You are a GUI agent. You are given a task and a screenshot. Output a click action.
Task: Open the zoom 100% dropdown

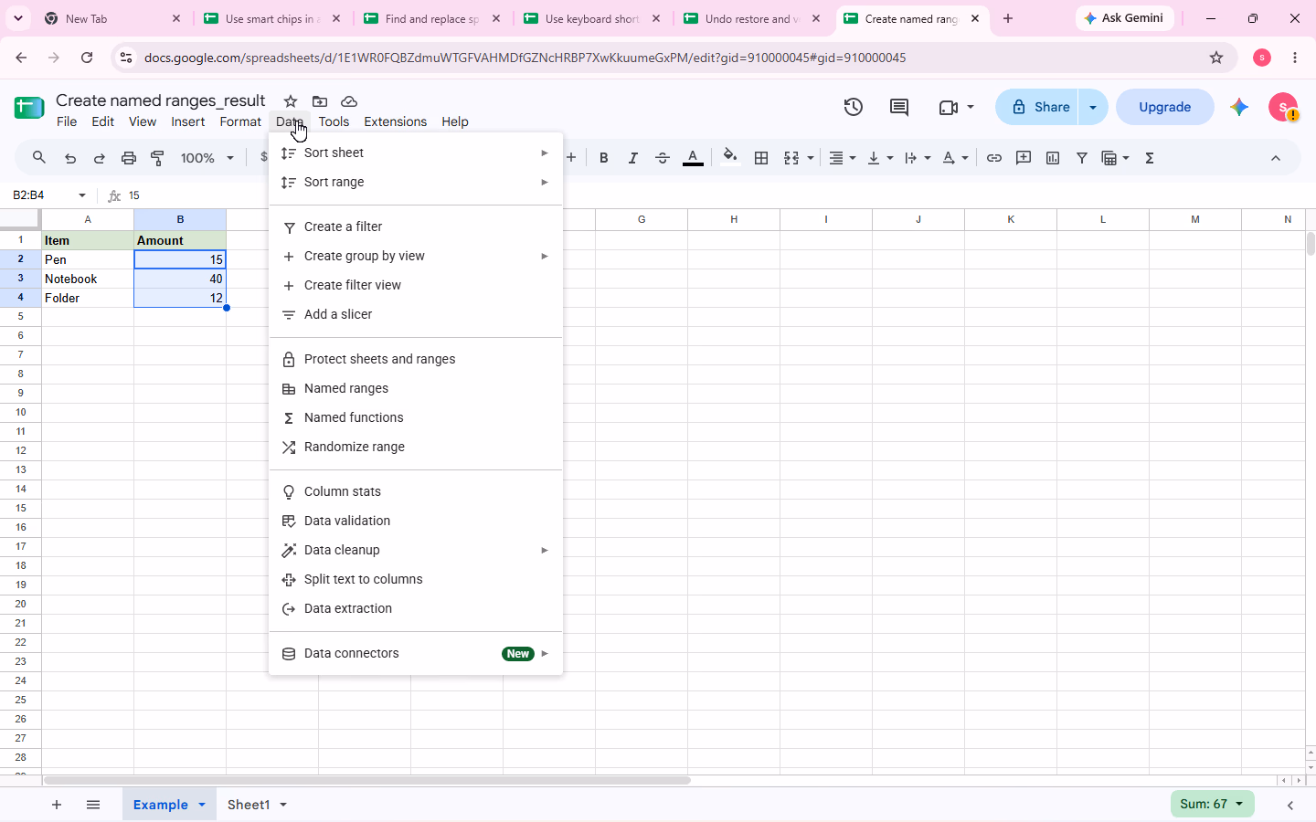pos(207,158)
